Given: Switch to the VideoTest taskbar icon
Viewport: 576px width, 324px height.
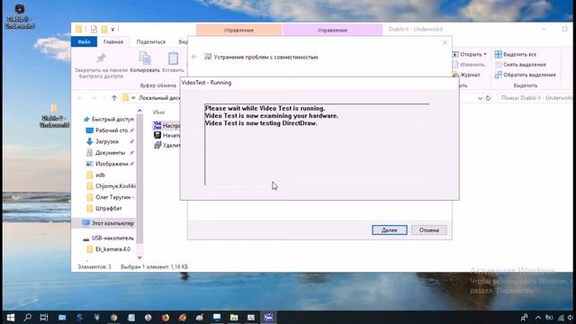Looking at the screenshot, I should click(268, 318).
